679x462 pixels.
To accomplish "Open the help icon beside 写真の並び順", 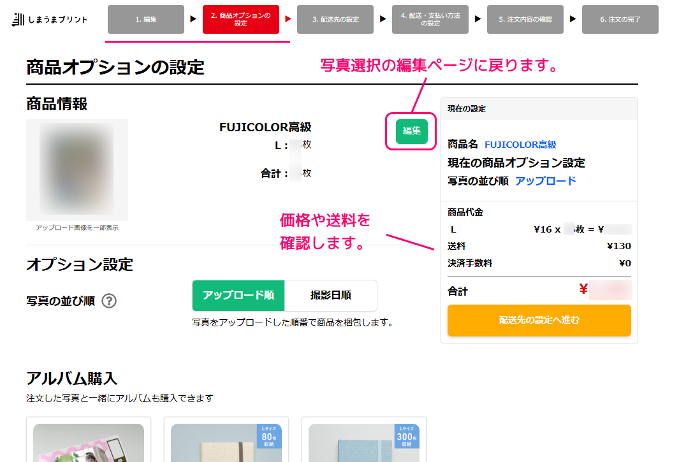I will 109,301.
